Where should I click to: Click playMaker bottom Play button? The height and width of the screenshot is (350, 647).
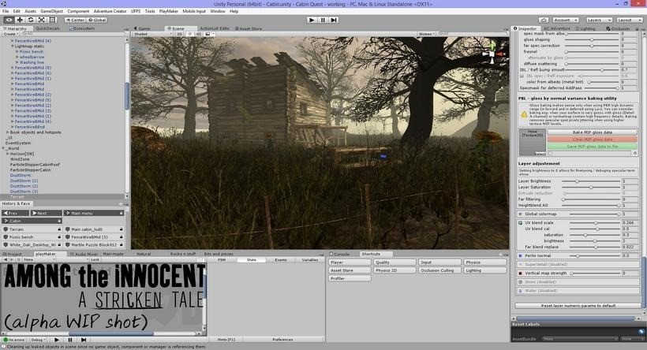pyautogui.click(x=57, y=340)
